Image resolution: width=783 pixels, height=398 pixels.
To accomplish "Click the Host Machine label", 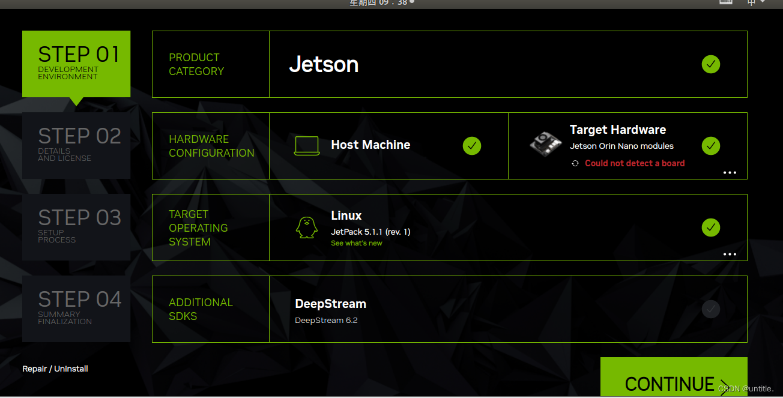I will coord(370,145).
